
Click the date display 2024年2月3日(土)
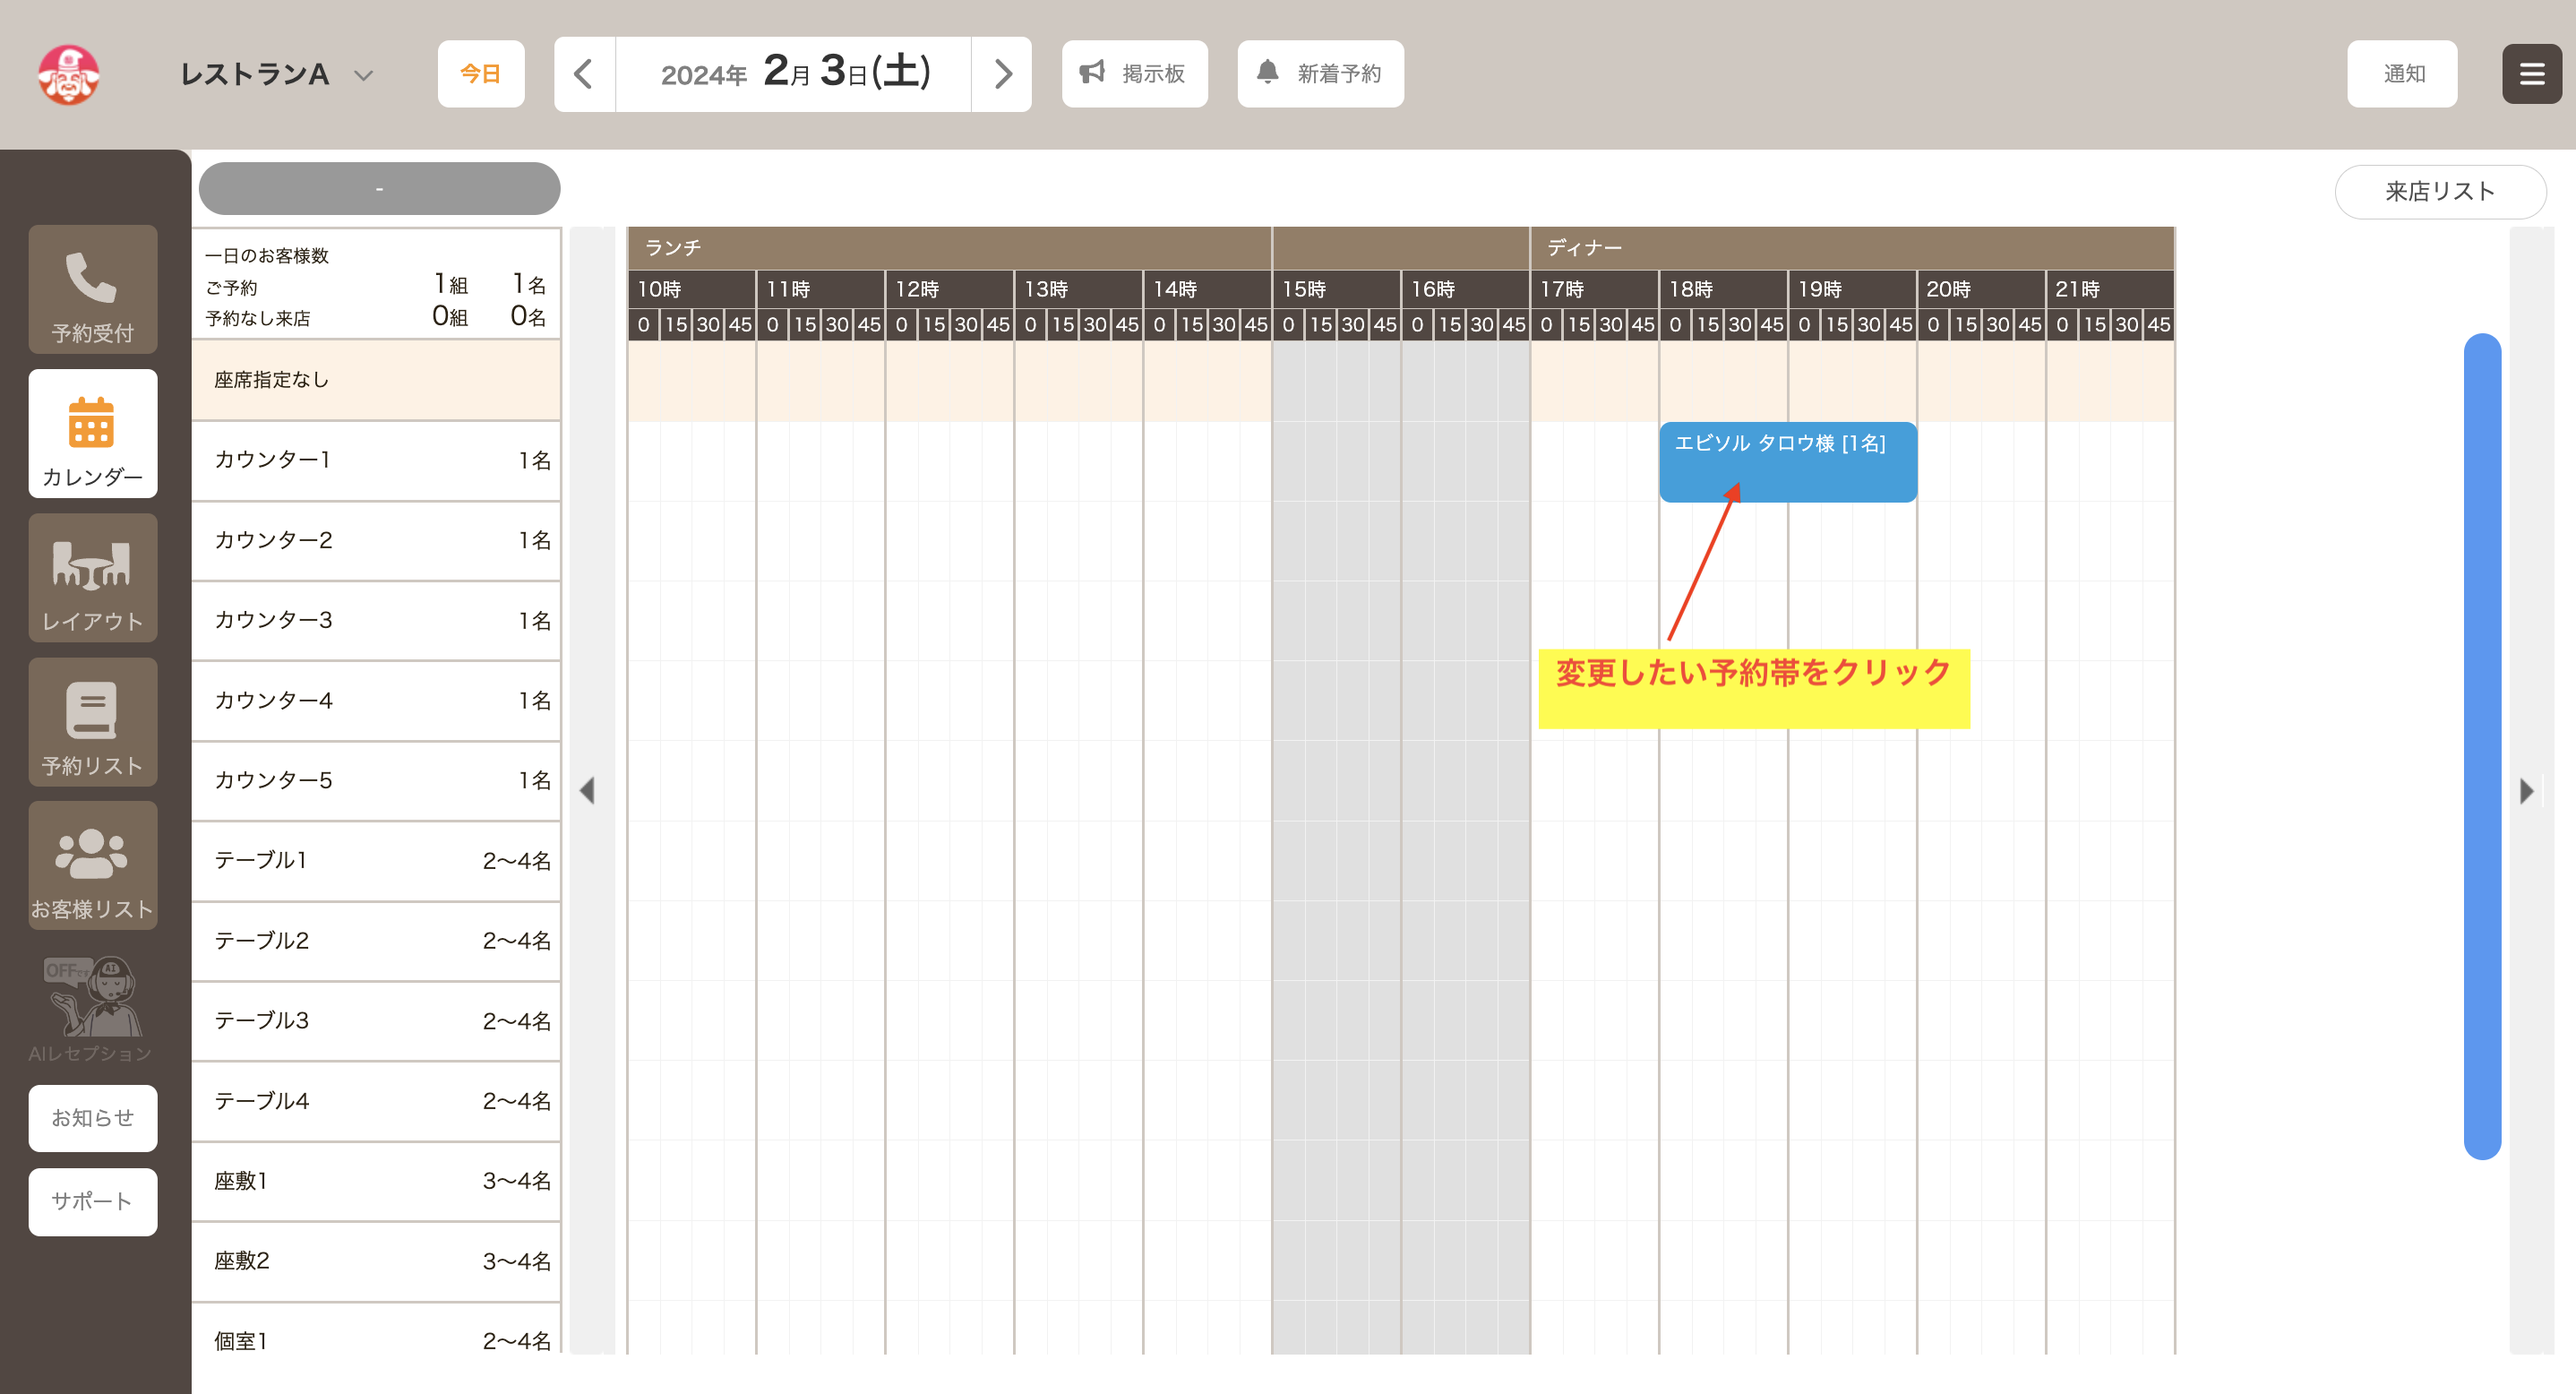[x=794, y=74]
